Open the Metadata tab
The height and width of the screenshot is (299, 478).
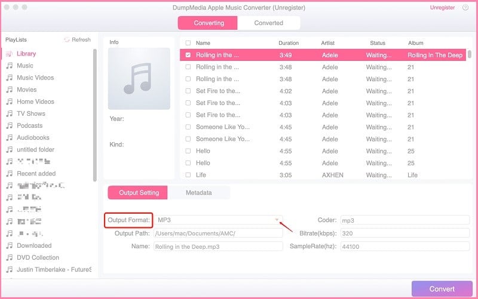coord(199,193)
